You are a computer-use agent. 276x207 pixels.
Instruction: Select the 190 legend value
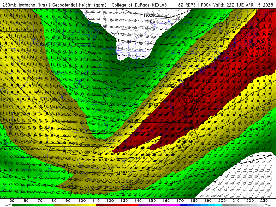(x=208, y=201)
